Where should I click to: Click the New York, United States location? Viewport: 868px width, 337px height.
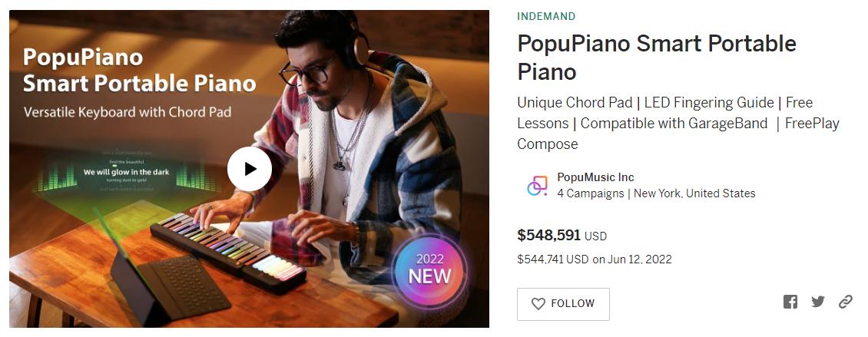point(694,193)
